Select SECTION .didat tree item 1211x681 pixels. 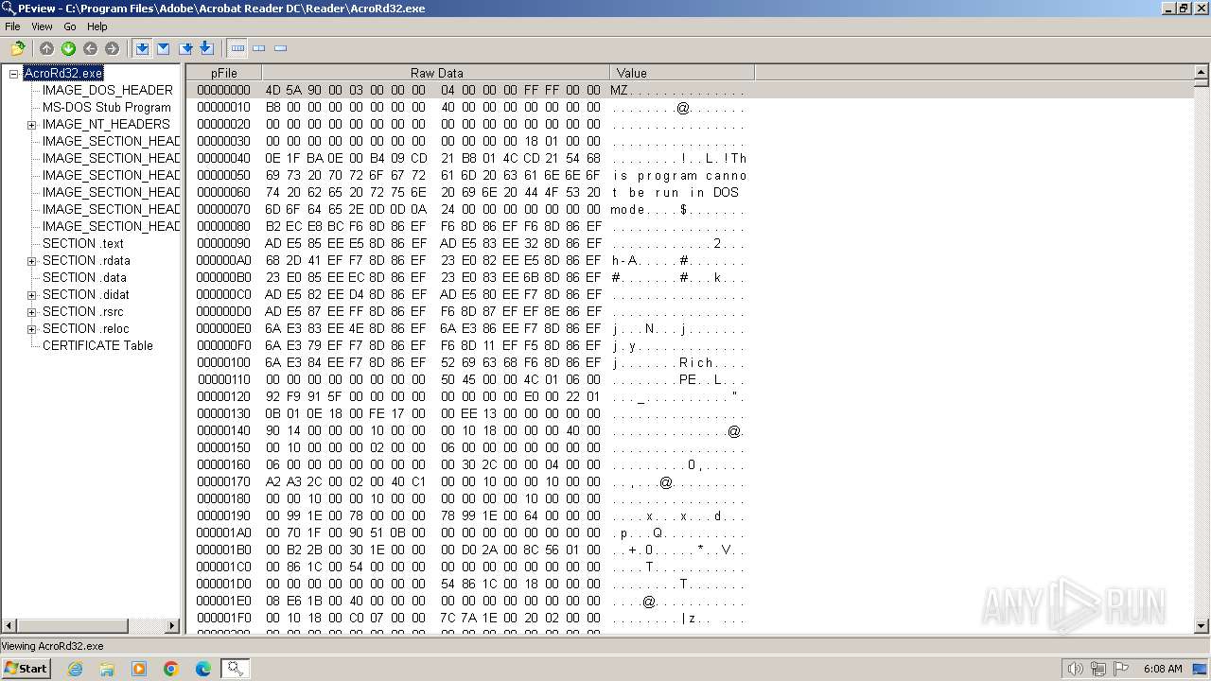tap(85, 294)
